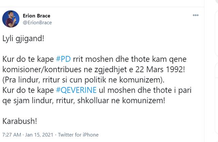Click the "Kur do te kape" text before #QEVERINE
This screenshot has height=142, width=218.
coord(28,90)
